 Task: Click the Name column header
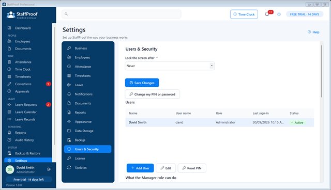133,113
